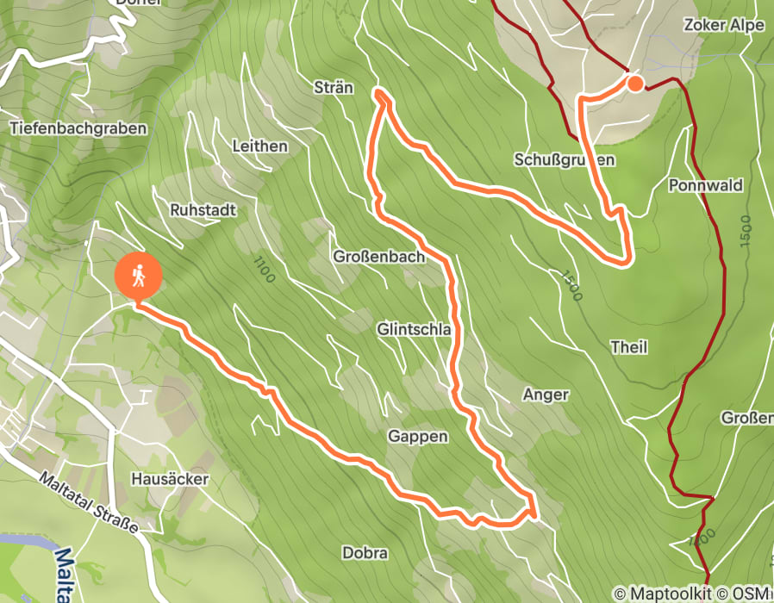
Task: Click the Schußgruben place label
Action: (x=565, y=160)
